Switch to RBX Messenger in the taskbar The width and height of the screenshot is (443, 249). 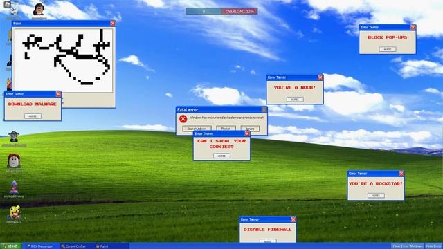(40, 246)
